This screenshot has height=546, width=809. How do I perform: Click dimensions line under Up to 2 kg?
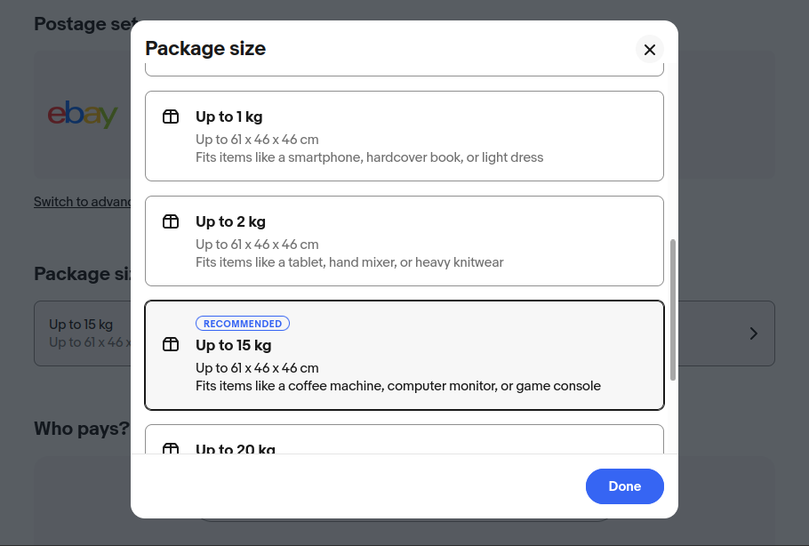257,245
